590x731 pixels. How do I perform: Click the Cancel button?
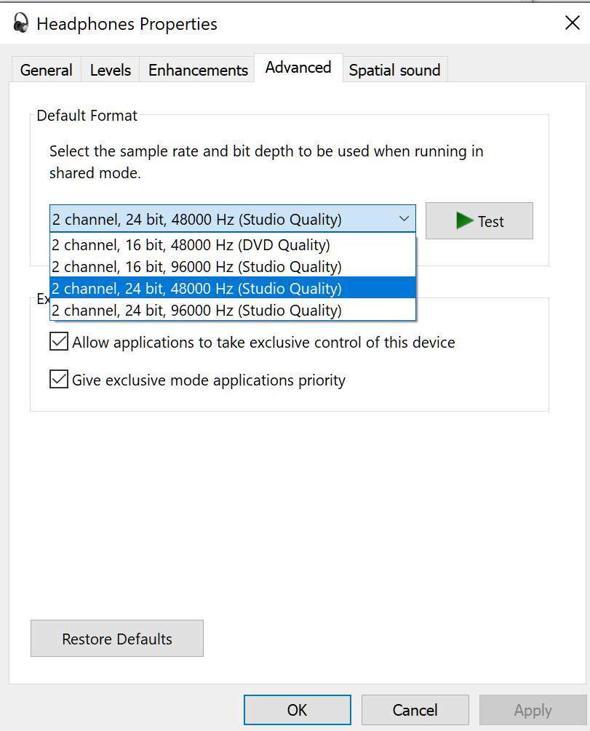pos(415,710)
